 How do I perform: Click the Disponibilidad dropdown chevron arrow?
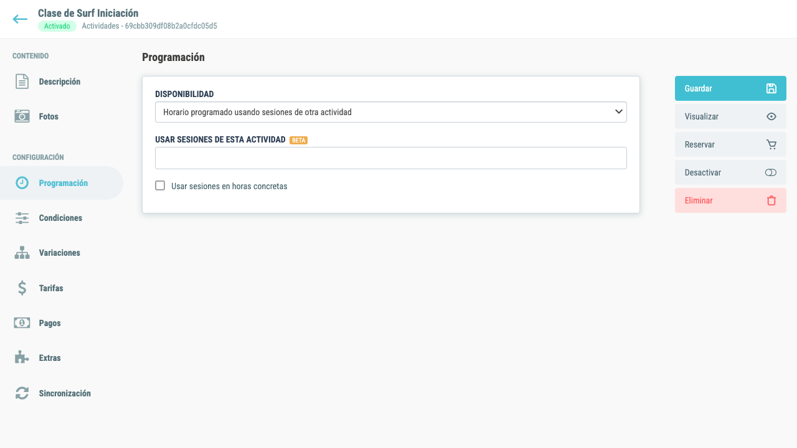click(x=618, y=111)
